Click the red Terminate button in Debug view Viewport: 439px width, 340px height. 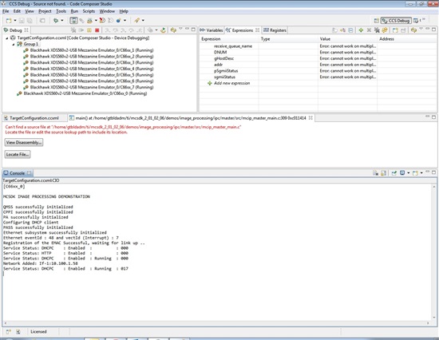coord(97,30)
